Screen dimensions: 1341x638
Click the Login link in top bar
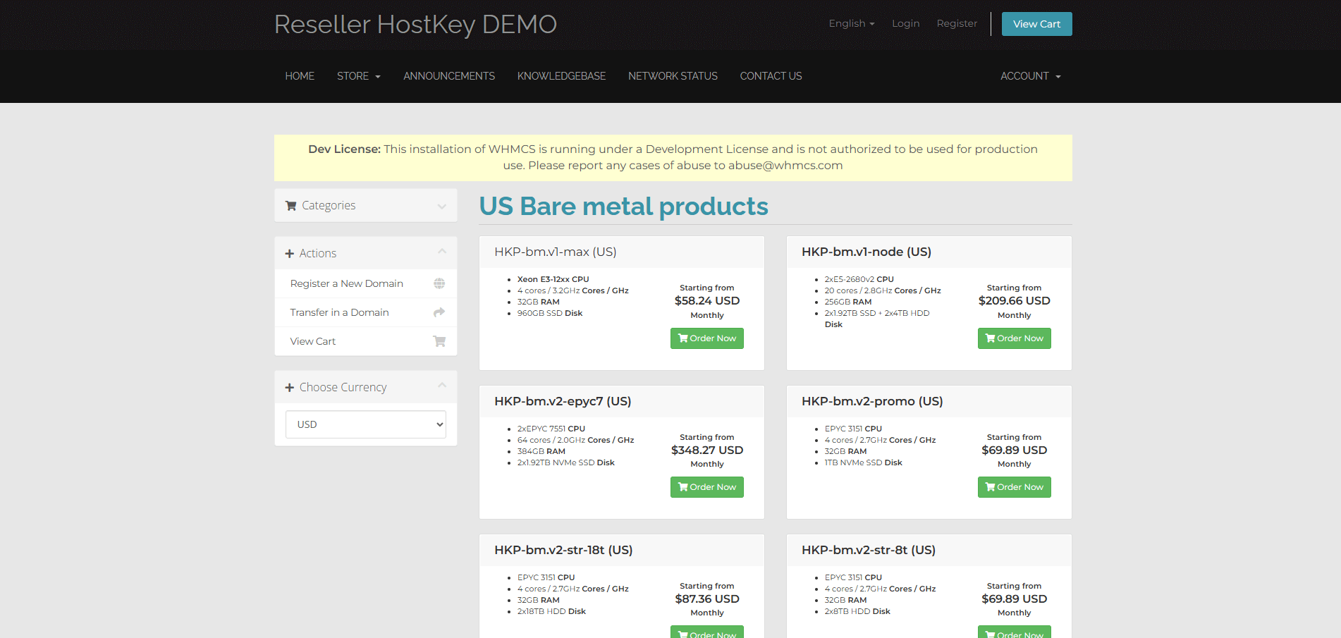905,23
